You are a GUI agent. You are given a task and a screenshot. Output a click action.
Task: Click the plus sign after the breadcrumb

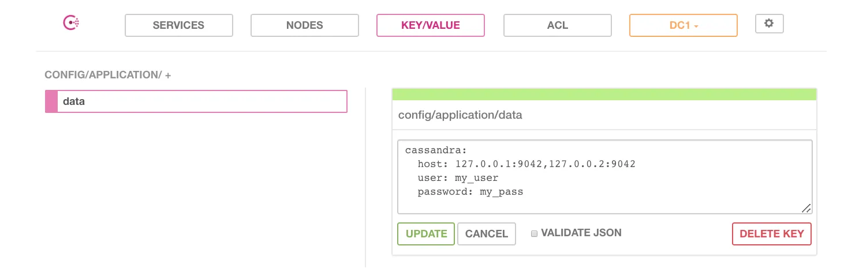tap(168, 75)
